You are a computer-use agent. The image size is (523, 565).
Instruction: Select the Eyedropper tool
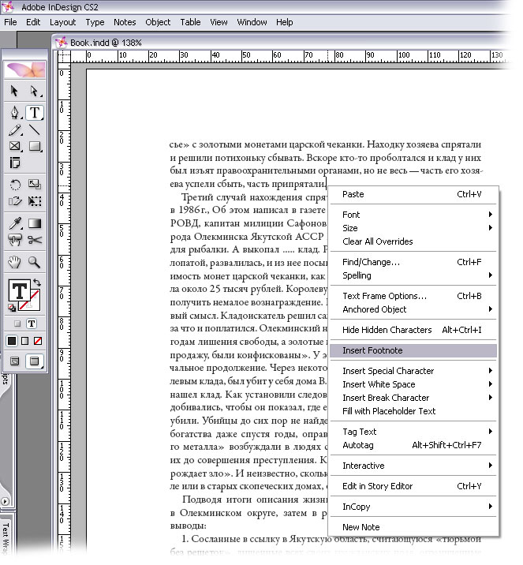coord(14,223)
